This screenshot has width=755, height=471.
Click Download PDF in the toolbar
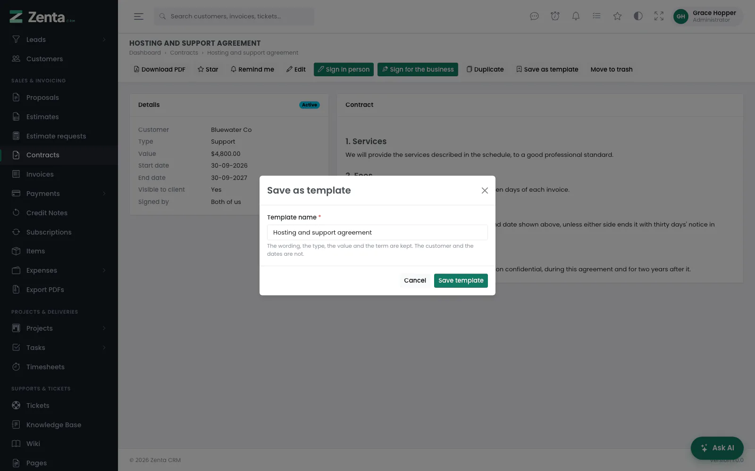click(159, 69)
